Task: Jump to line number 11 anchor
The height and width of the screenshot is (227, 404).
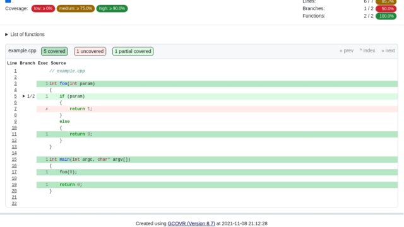Action: (x=14, y=134)
